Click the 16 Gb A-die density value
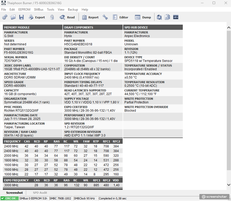Viewport: 231px width, 201px height. pos(91,61)
